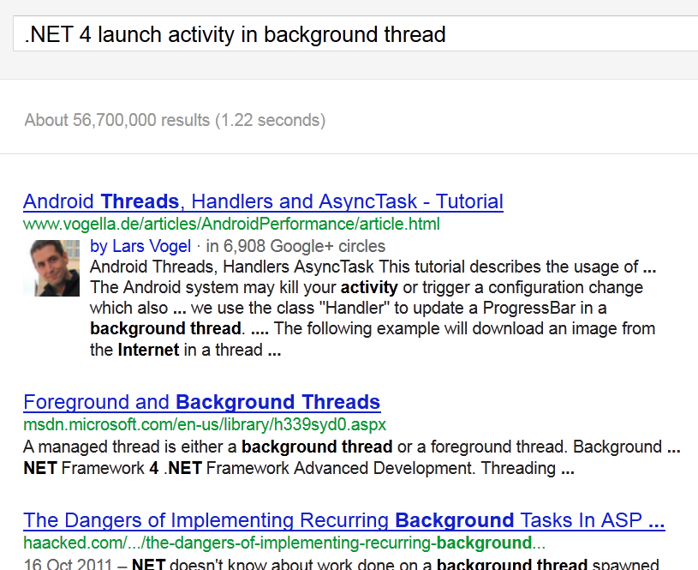Click "A managed thread is either" snippet text
Viewport: 698px width, 570px height.
(130, 447)
